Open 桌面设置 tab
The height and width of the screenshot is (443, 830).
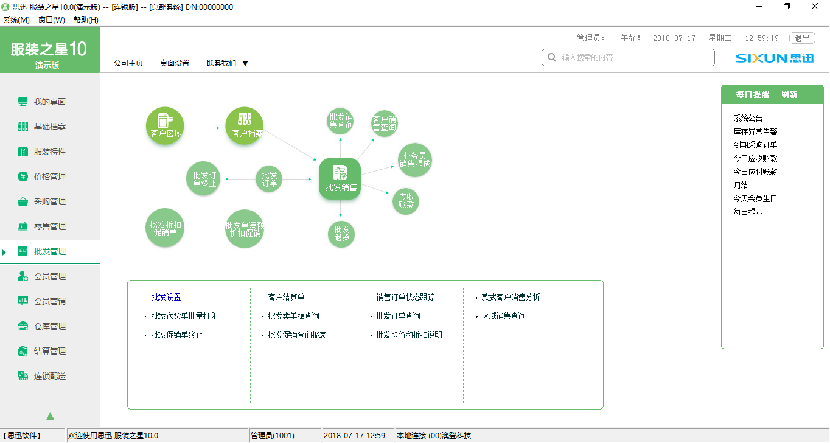click(x=175, y=63)
